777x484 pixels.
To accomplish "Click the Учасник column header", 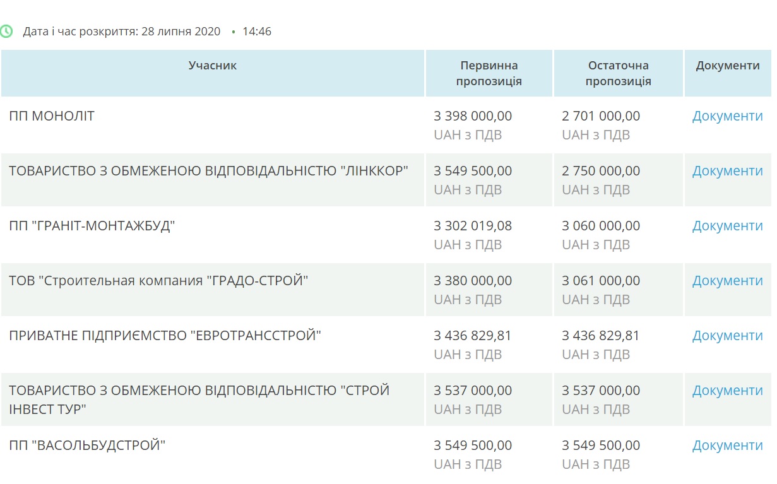I will [x=213, y=66].
